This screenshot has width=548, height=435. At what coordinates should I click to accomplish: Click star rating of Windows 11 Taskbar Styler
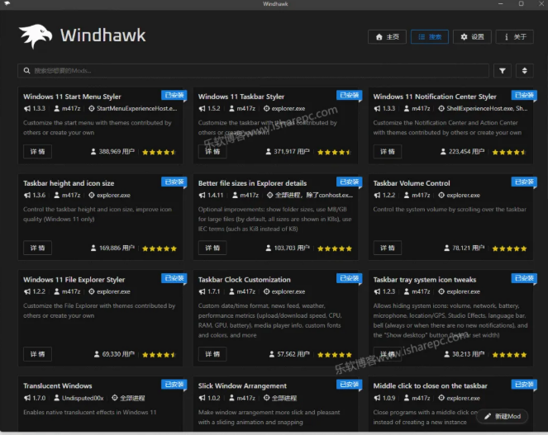point(332,152)
